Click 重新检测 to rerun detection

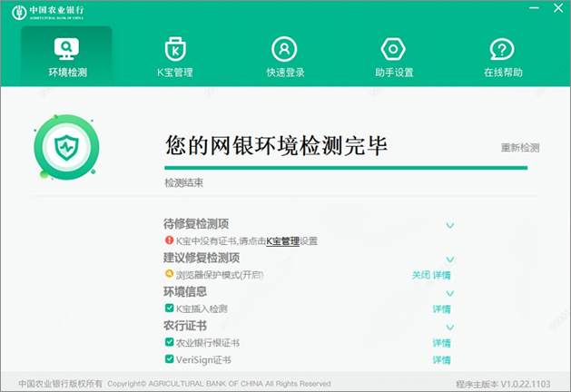click(x=519, y=147)
